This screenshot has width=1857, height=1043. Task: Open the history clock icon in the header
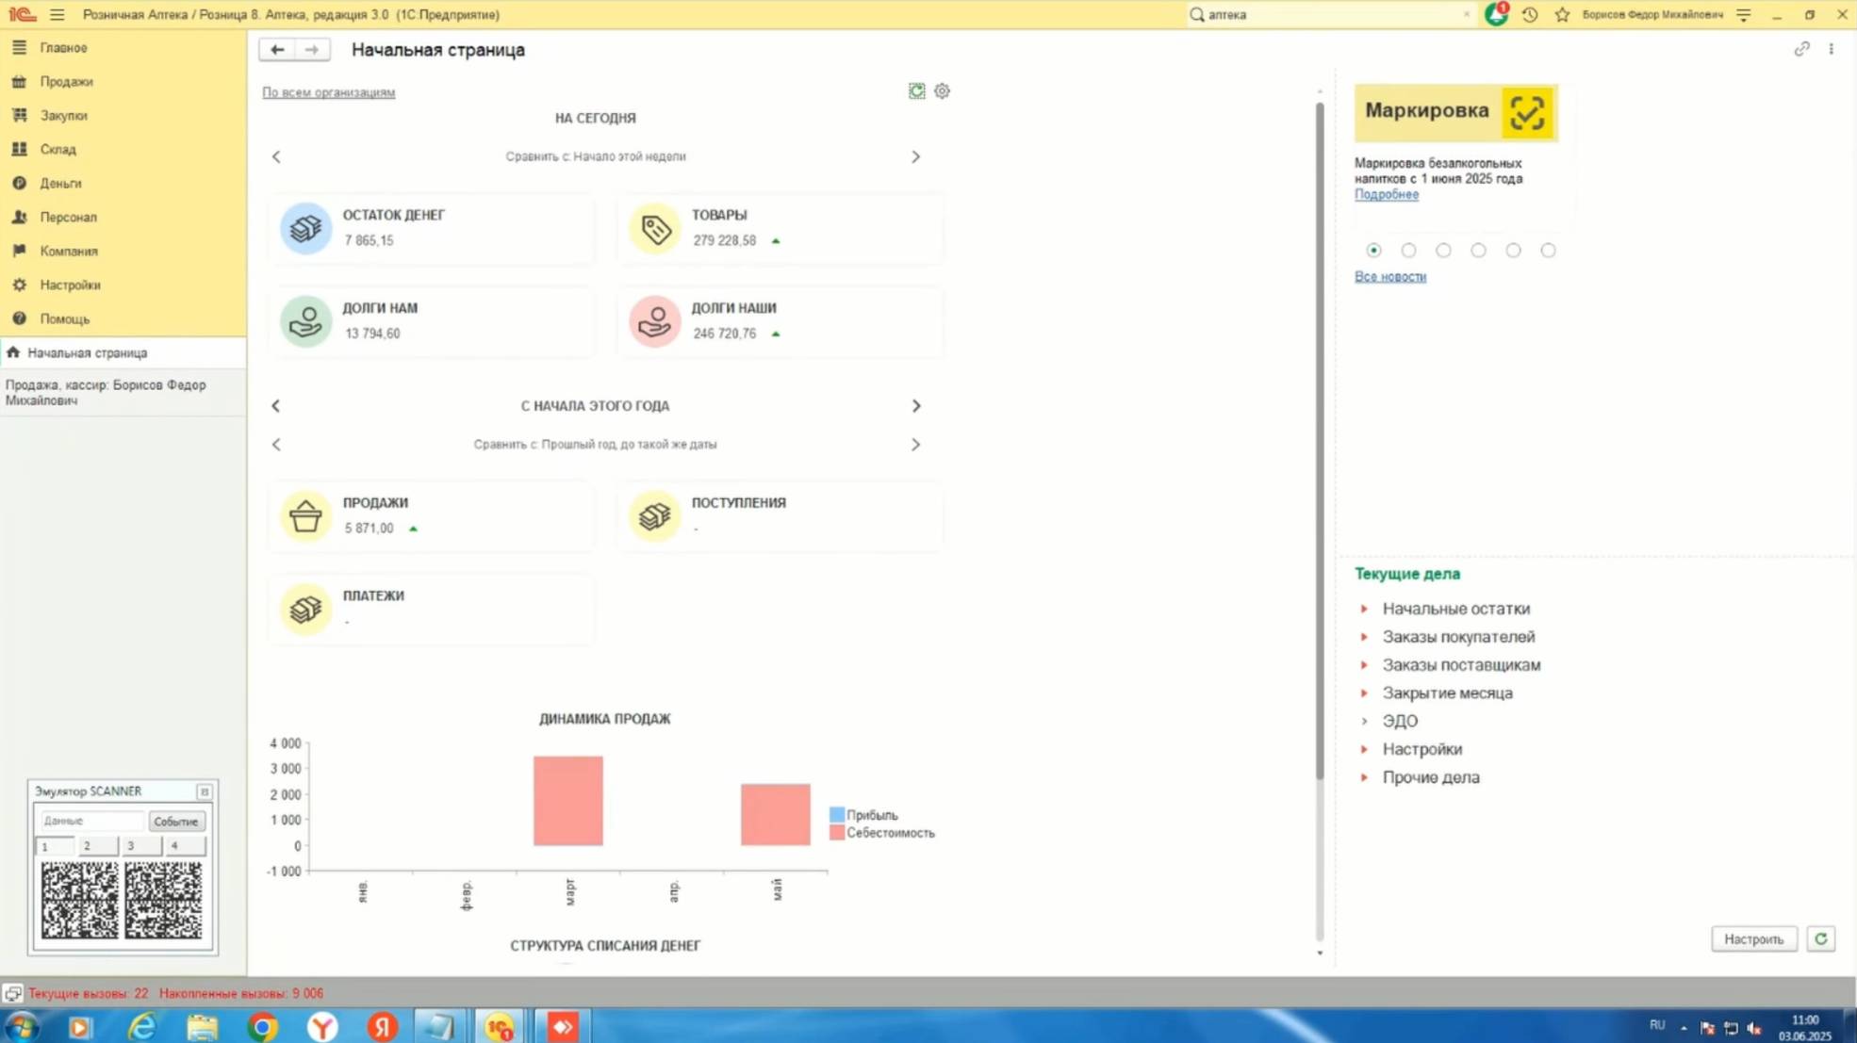pyautogui.click(x=1530, y=15)
